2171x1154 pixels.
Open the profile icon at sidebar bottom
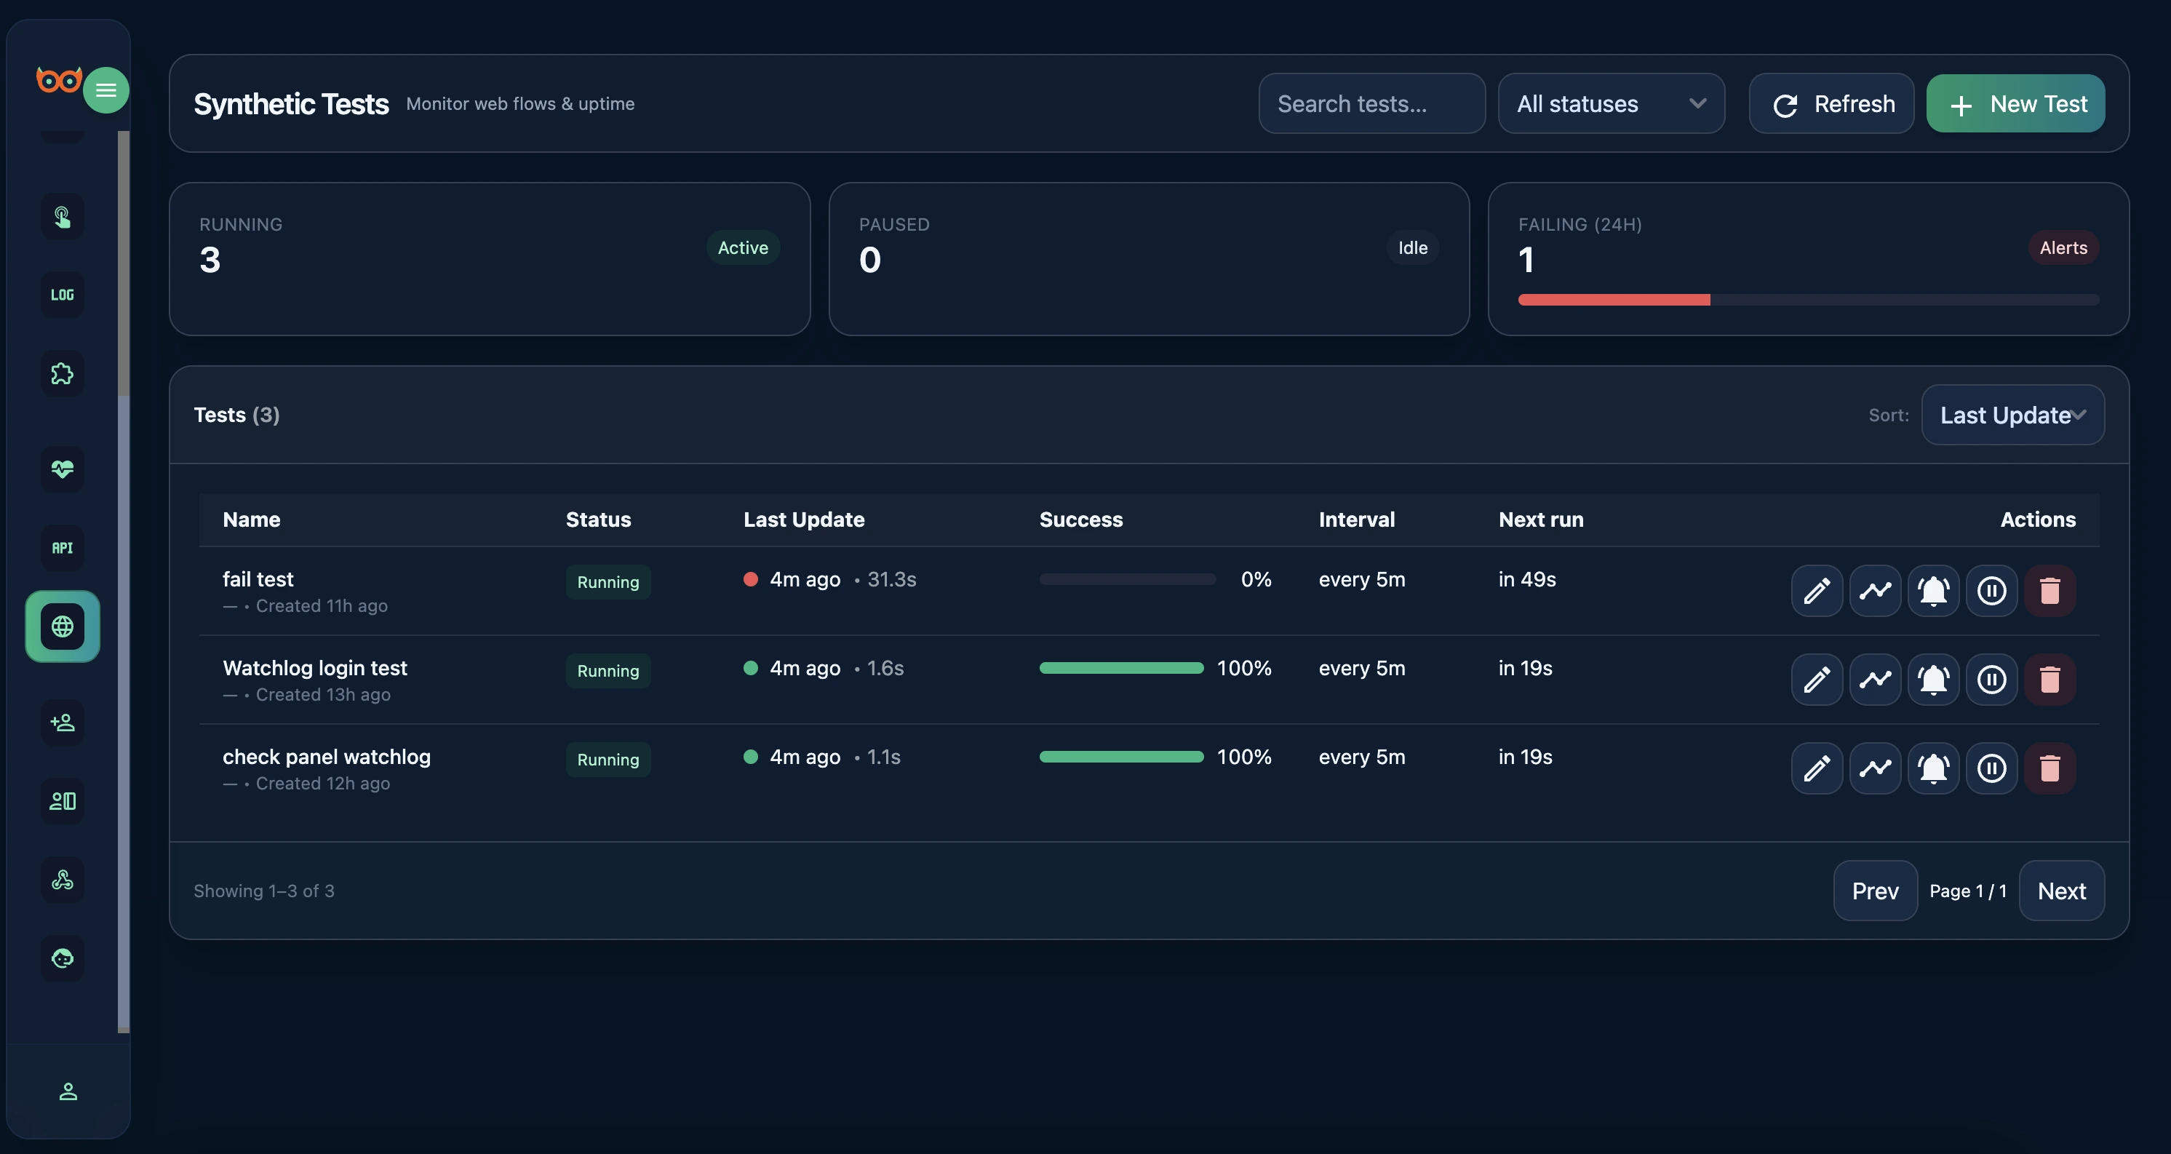point(68,1091)
